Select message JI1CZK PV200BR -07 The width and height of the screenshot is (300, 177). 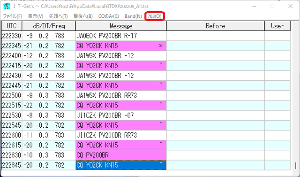121,115
